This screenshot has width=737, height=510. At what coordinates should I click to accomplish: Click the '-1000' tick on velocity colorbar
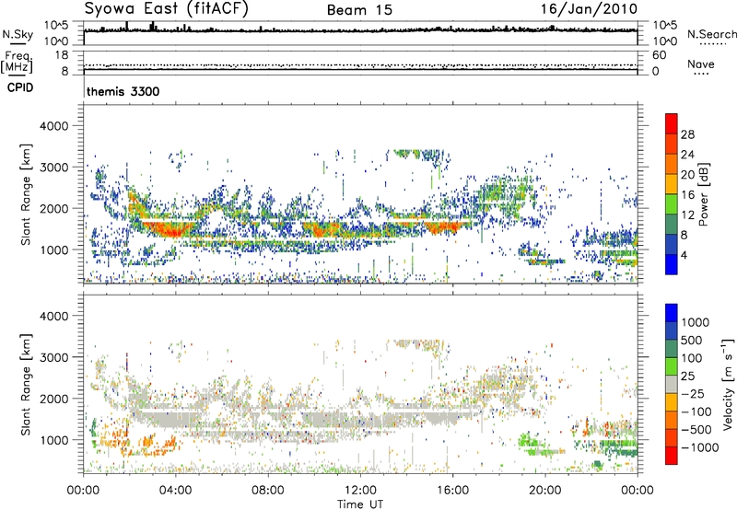699,447
